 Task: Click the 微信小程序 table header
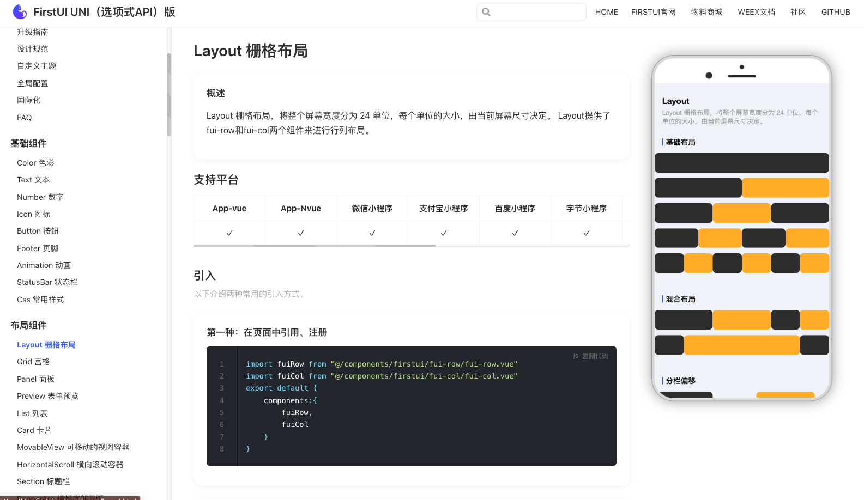372,209
